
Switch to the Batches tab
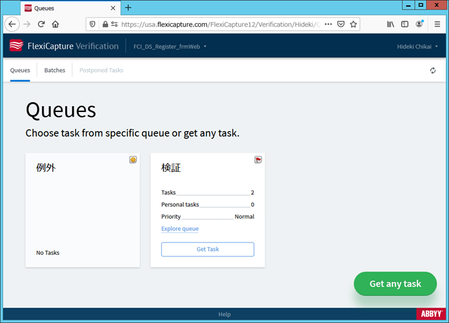pyautogui.click(x=55, y=70)
